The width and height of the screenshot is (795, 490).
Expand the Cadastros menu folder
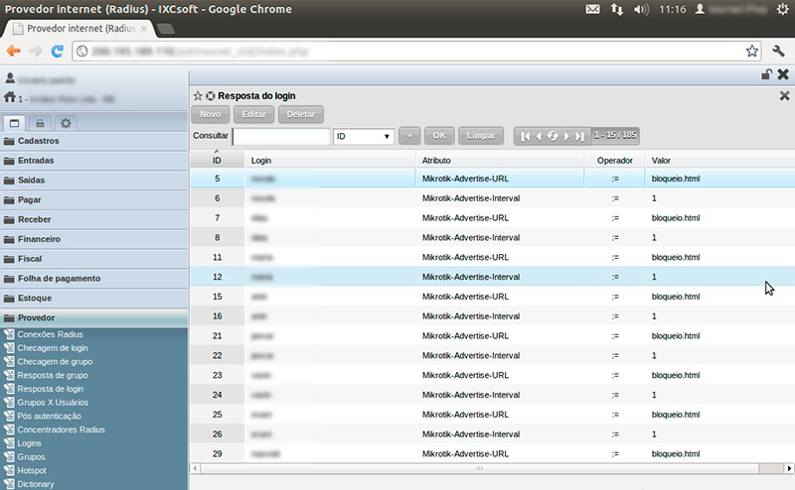click(x=93, y=141)
